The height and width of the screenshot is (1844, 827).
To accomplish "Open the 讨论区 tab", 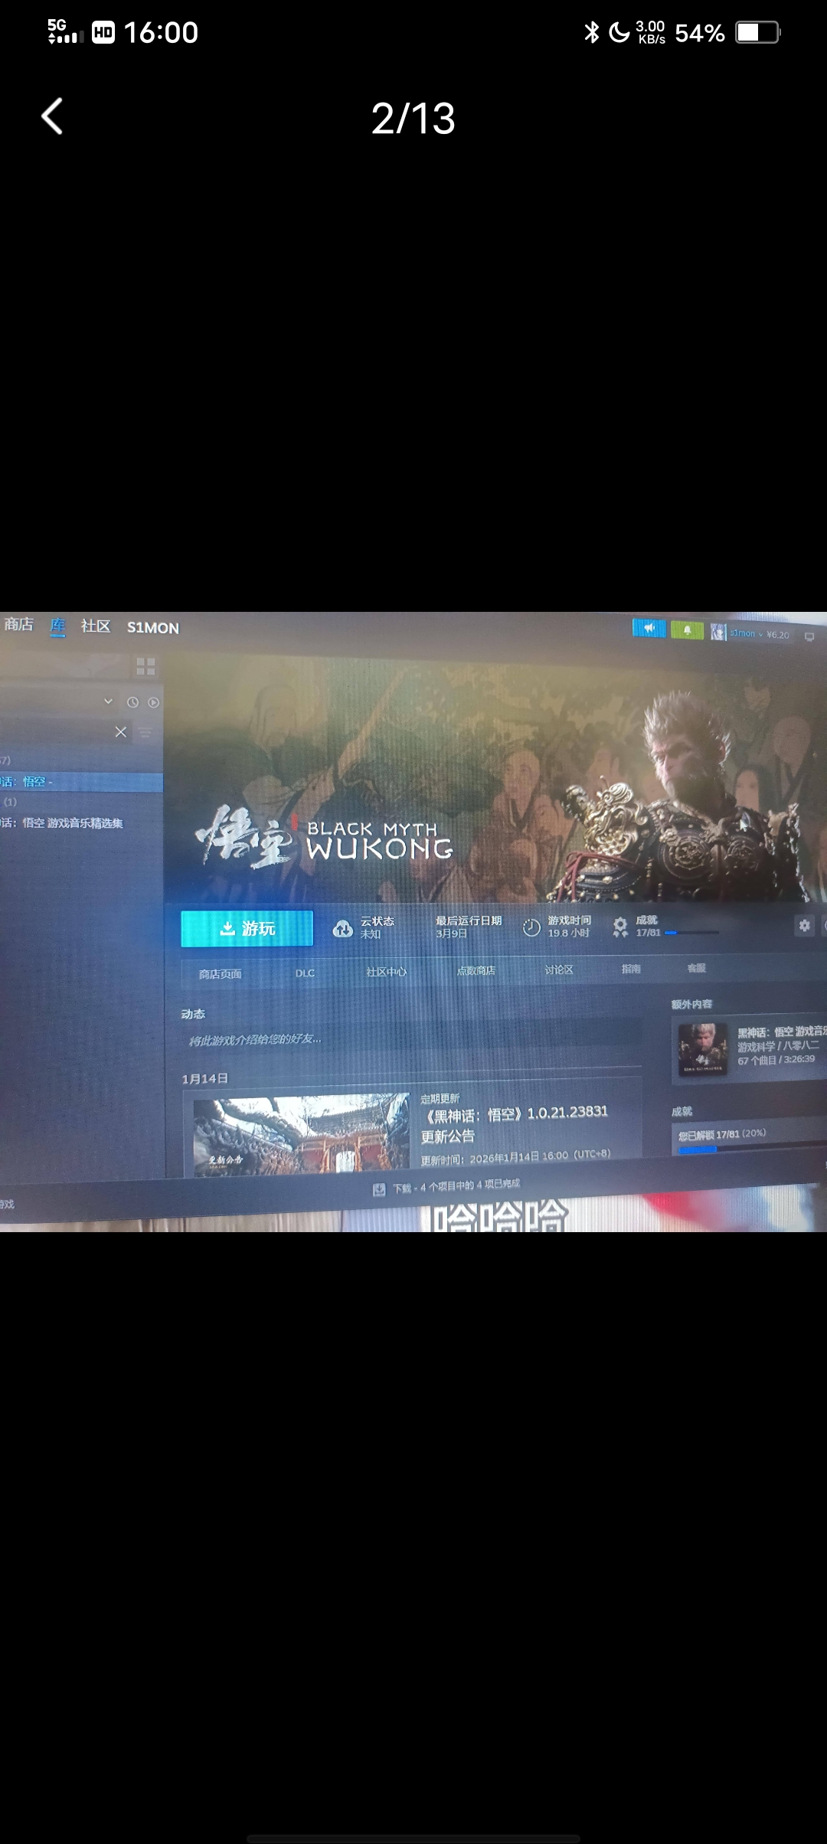I will [x=559, y=969].
